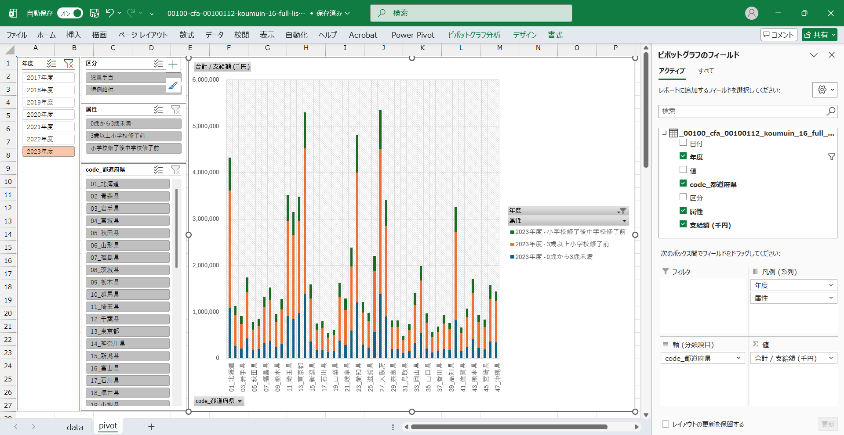Enable multi-select on 区分 slicer
The image size is (844, 435).
point(158,64)
